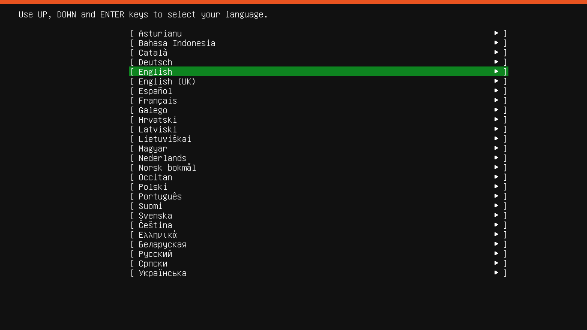Select the Čeština language entry

319,225
